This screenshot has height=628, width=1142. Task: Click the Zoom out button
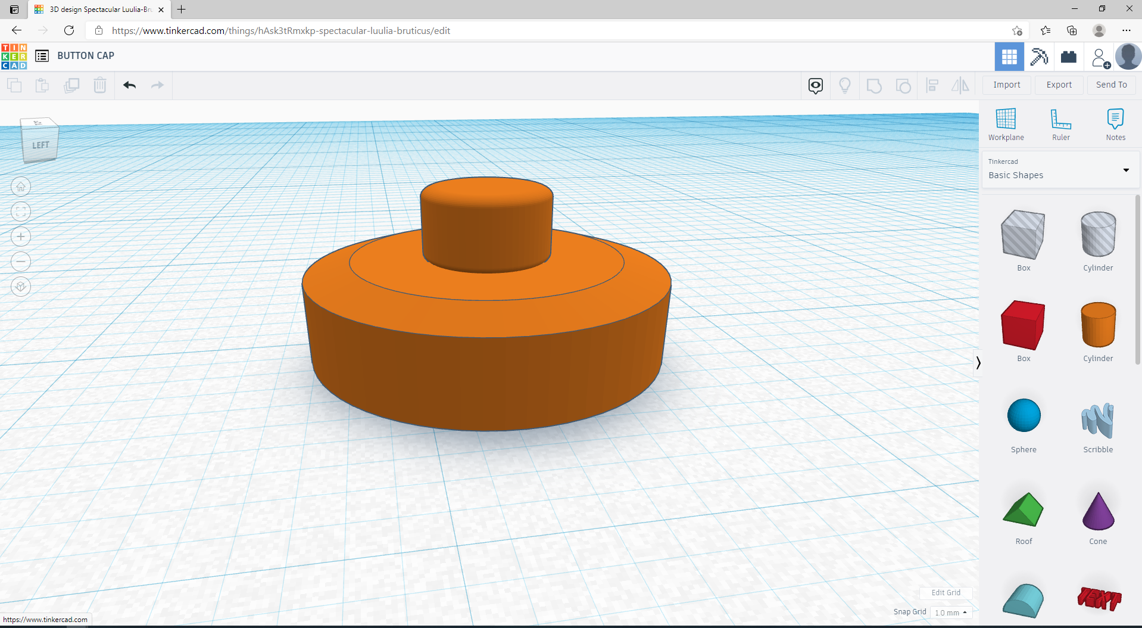pyautogui.click(x=21, y=262)
